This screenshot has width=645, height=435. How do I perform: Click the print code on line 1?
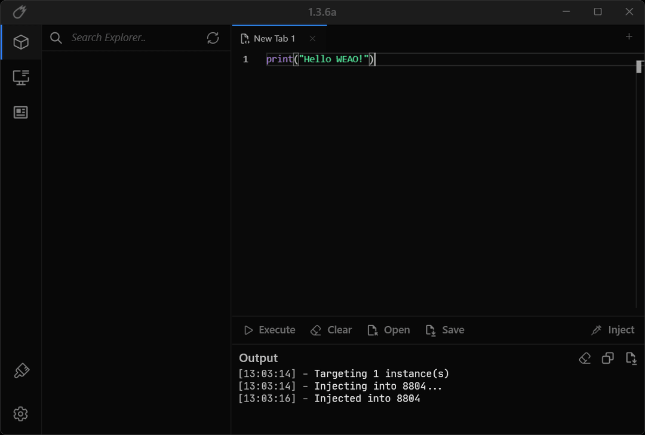(x=321, y=59)
